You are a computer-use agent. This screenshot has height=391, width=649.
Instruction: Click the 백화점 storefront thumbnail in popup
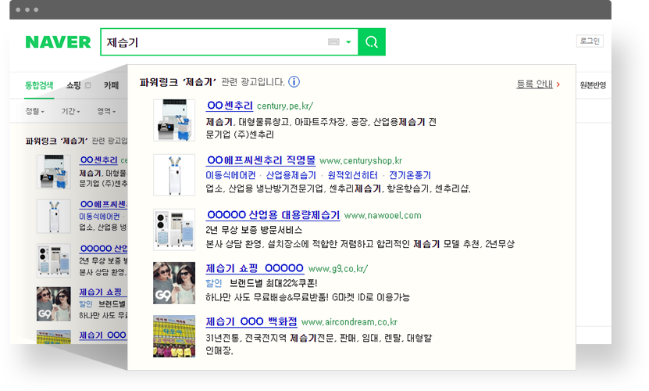pos(174,336)
